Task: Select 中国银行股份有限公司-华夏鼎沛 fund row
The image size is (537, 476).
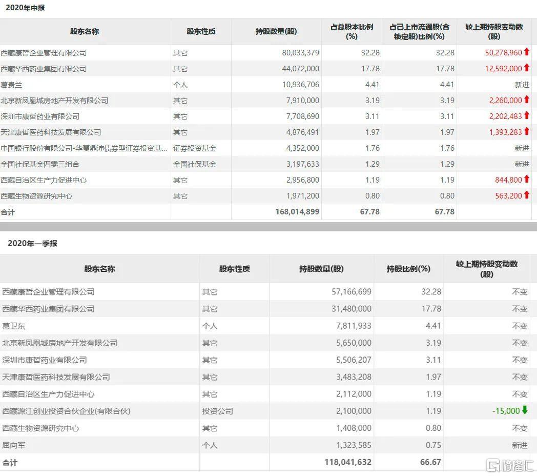Action: [x=84, y=148]
